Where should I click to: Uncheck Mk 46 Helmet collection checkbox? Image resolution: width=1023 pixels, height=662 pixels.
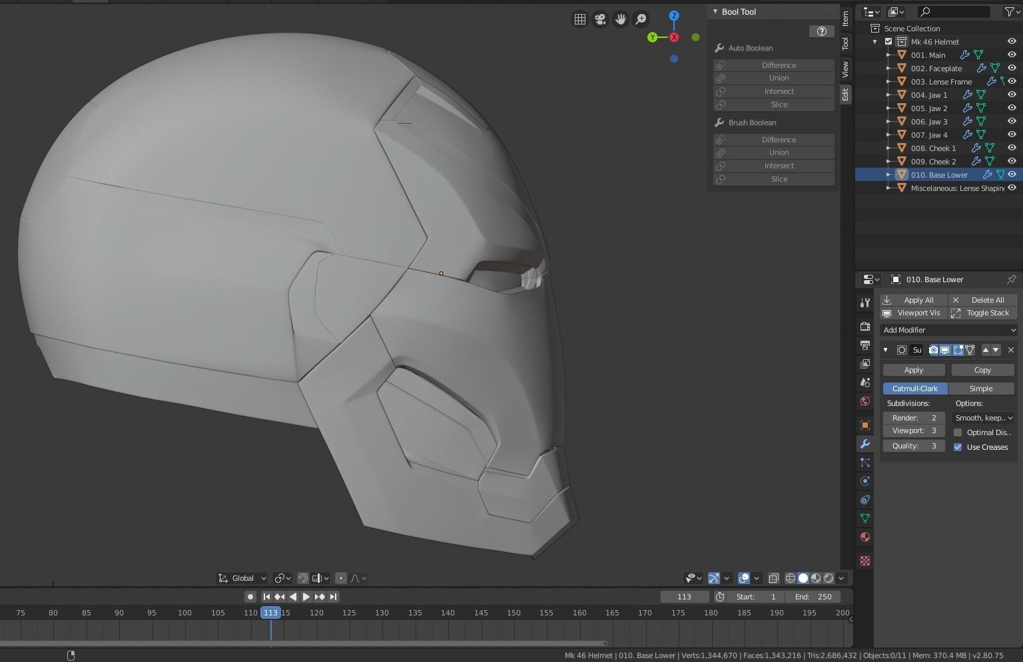tap(888, 42)
